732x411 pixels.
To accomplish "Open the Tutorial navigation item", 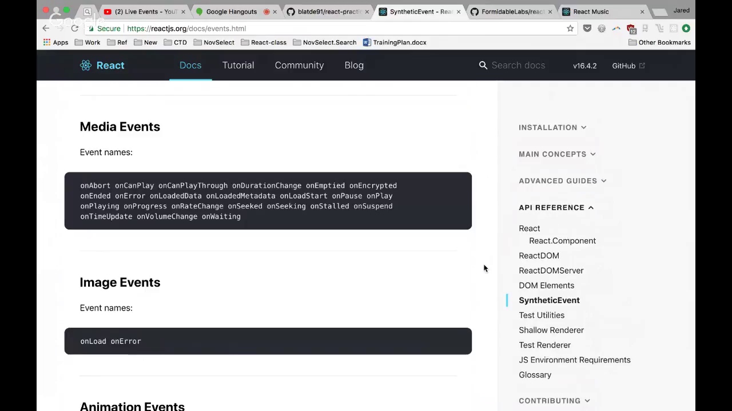I will coord(238,65).
